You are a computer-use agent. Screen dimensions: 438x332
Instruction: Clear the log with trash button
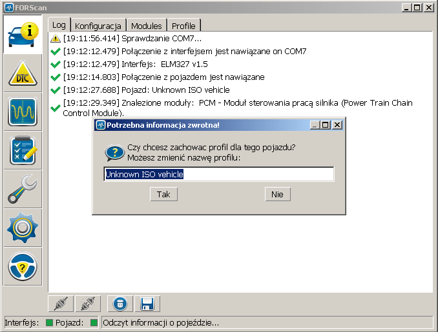click(120, 304)
